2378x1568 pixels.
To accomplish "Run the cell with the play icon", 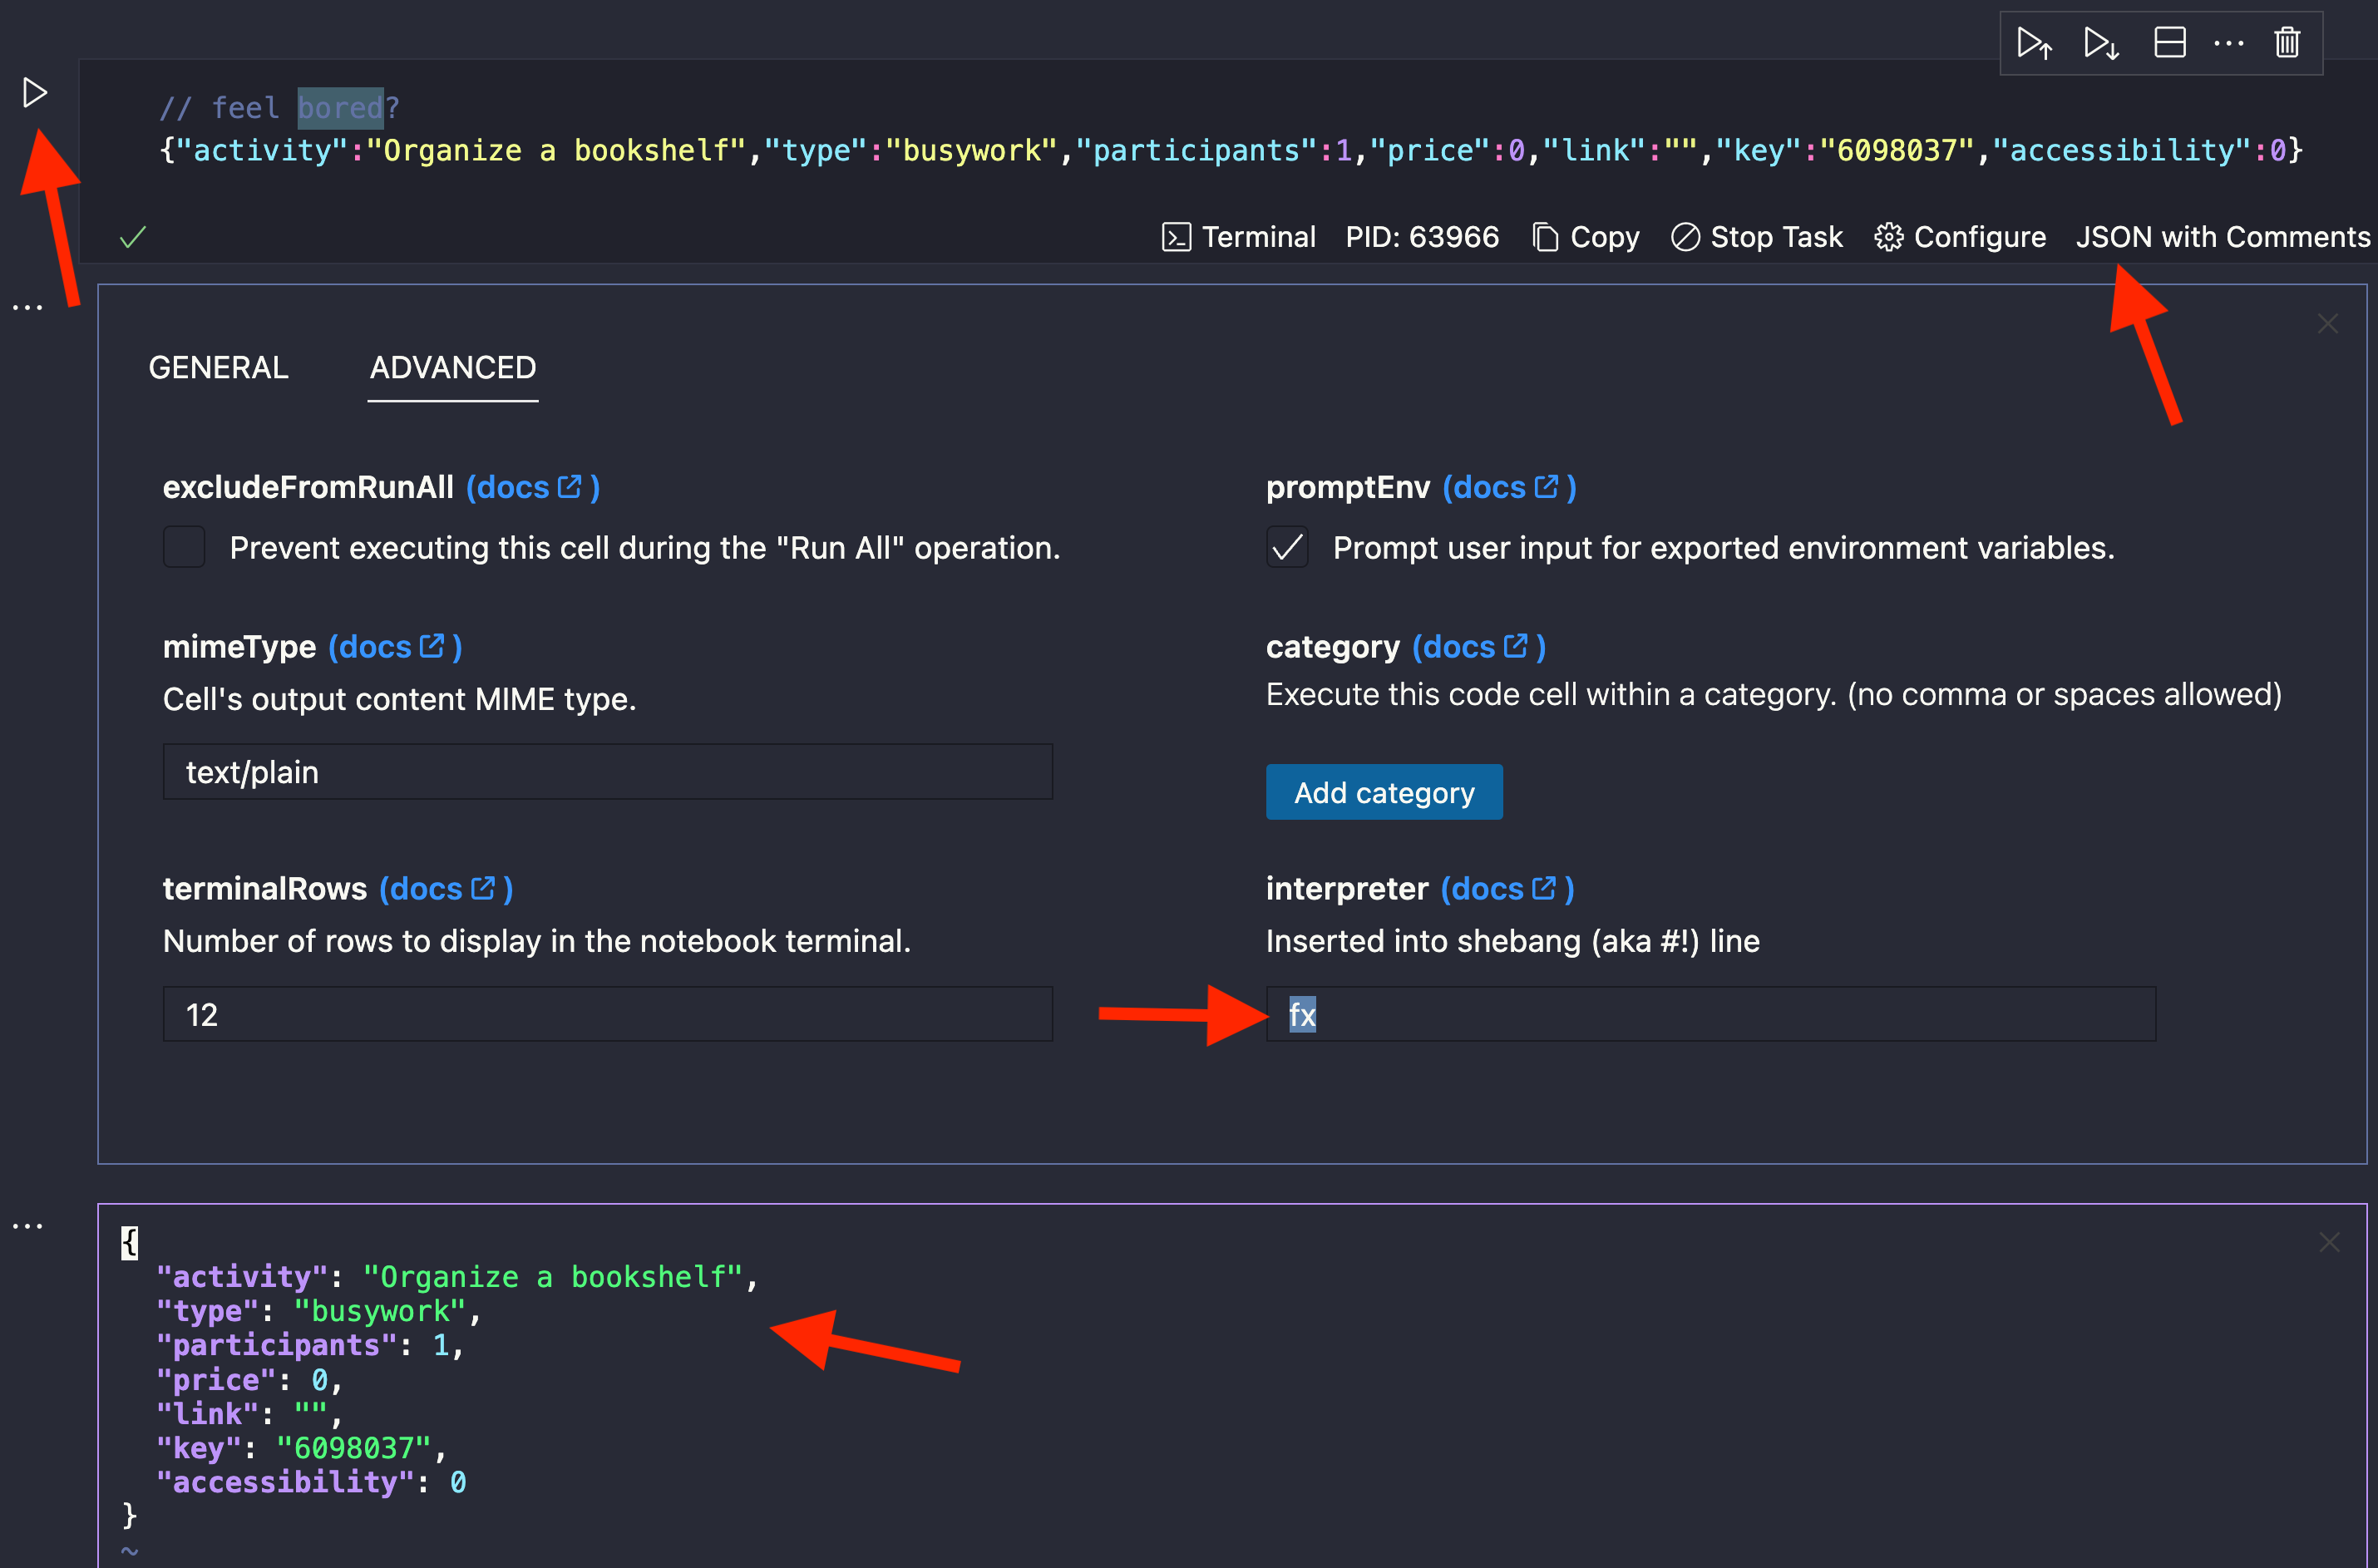I will coord(35,93).
